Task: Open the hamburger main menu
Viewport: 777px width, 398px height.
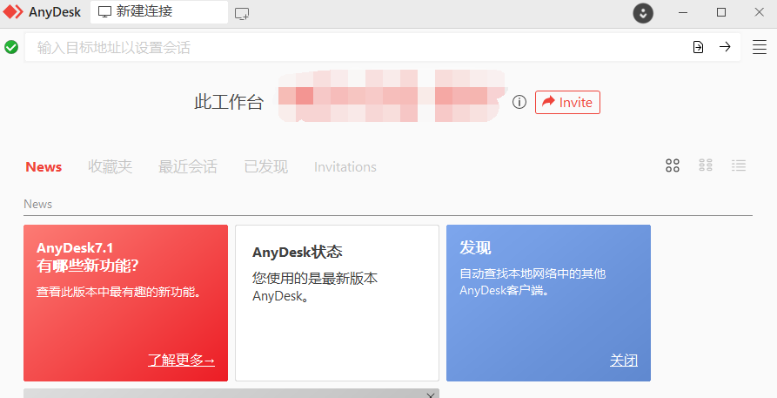Action: pos(759,47)
